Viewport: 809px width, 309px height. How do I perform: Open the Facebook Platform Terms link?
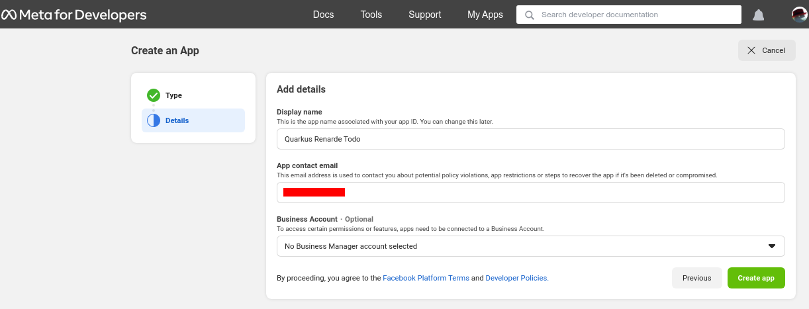426,278
